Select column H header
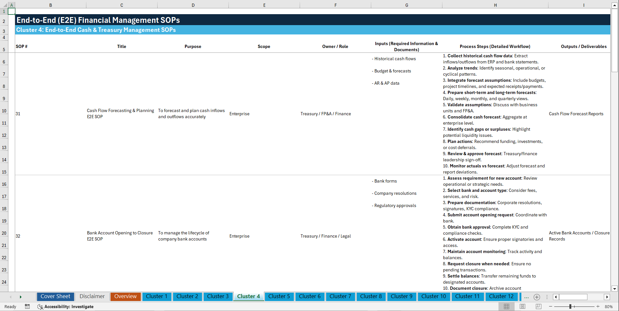 495,5
